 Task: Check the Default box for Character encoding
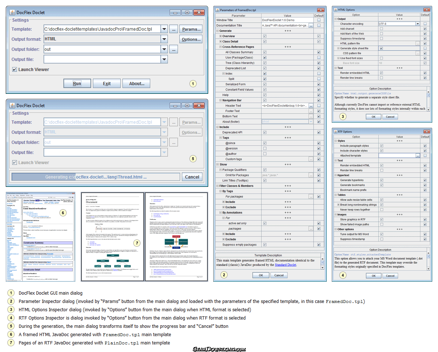[425, 24]
